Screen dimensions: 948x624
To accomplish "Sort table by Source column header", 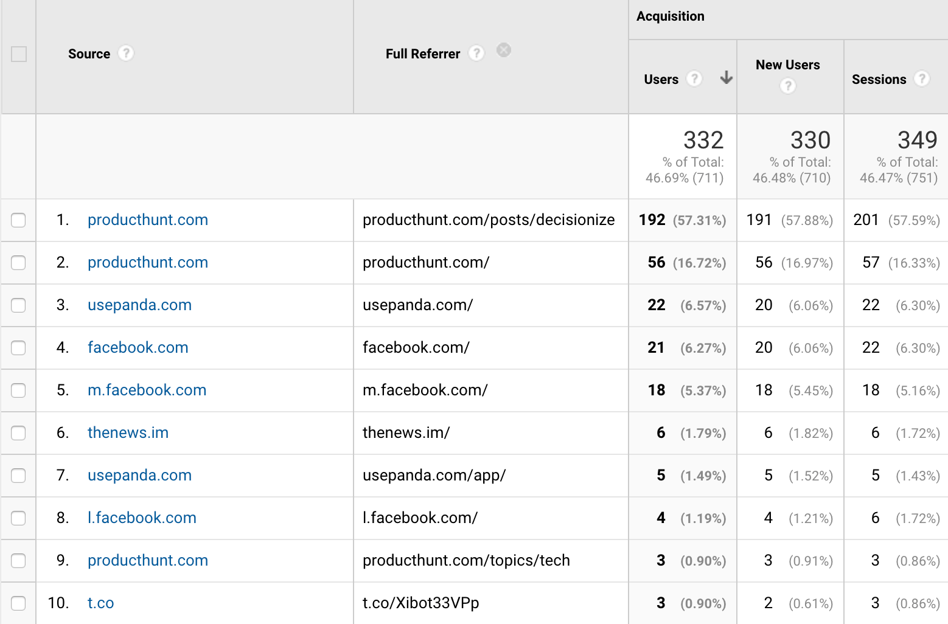I will tap(89, 54).
